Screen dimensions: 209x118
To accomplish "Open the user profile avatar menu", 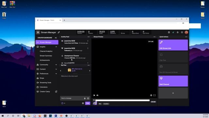I will tap(186, 32).
